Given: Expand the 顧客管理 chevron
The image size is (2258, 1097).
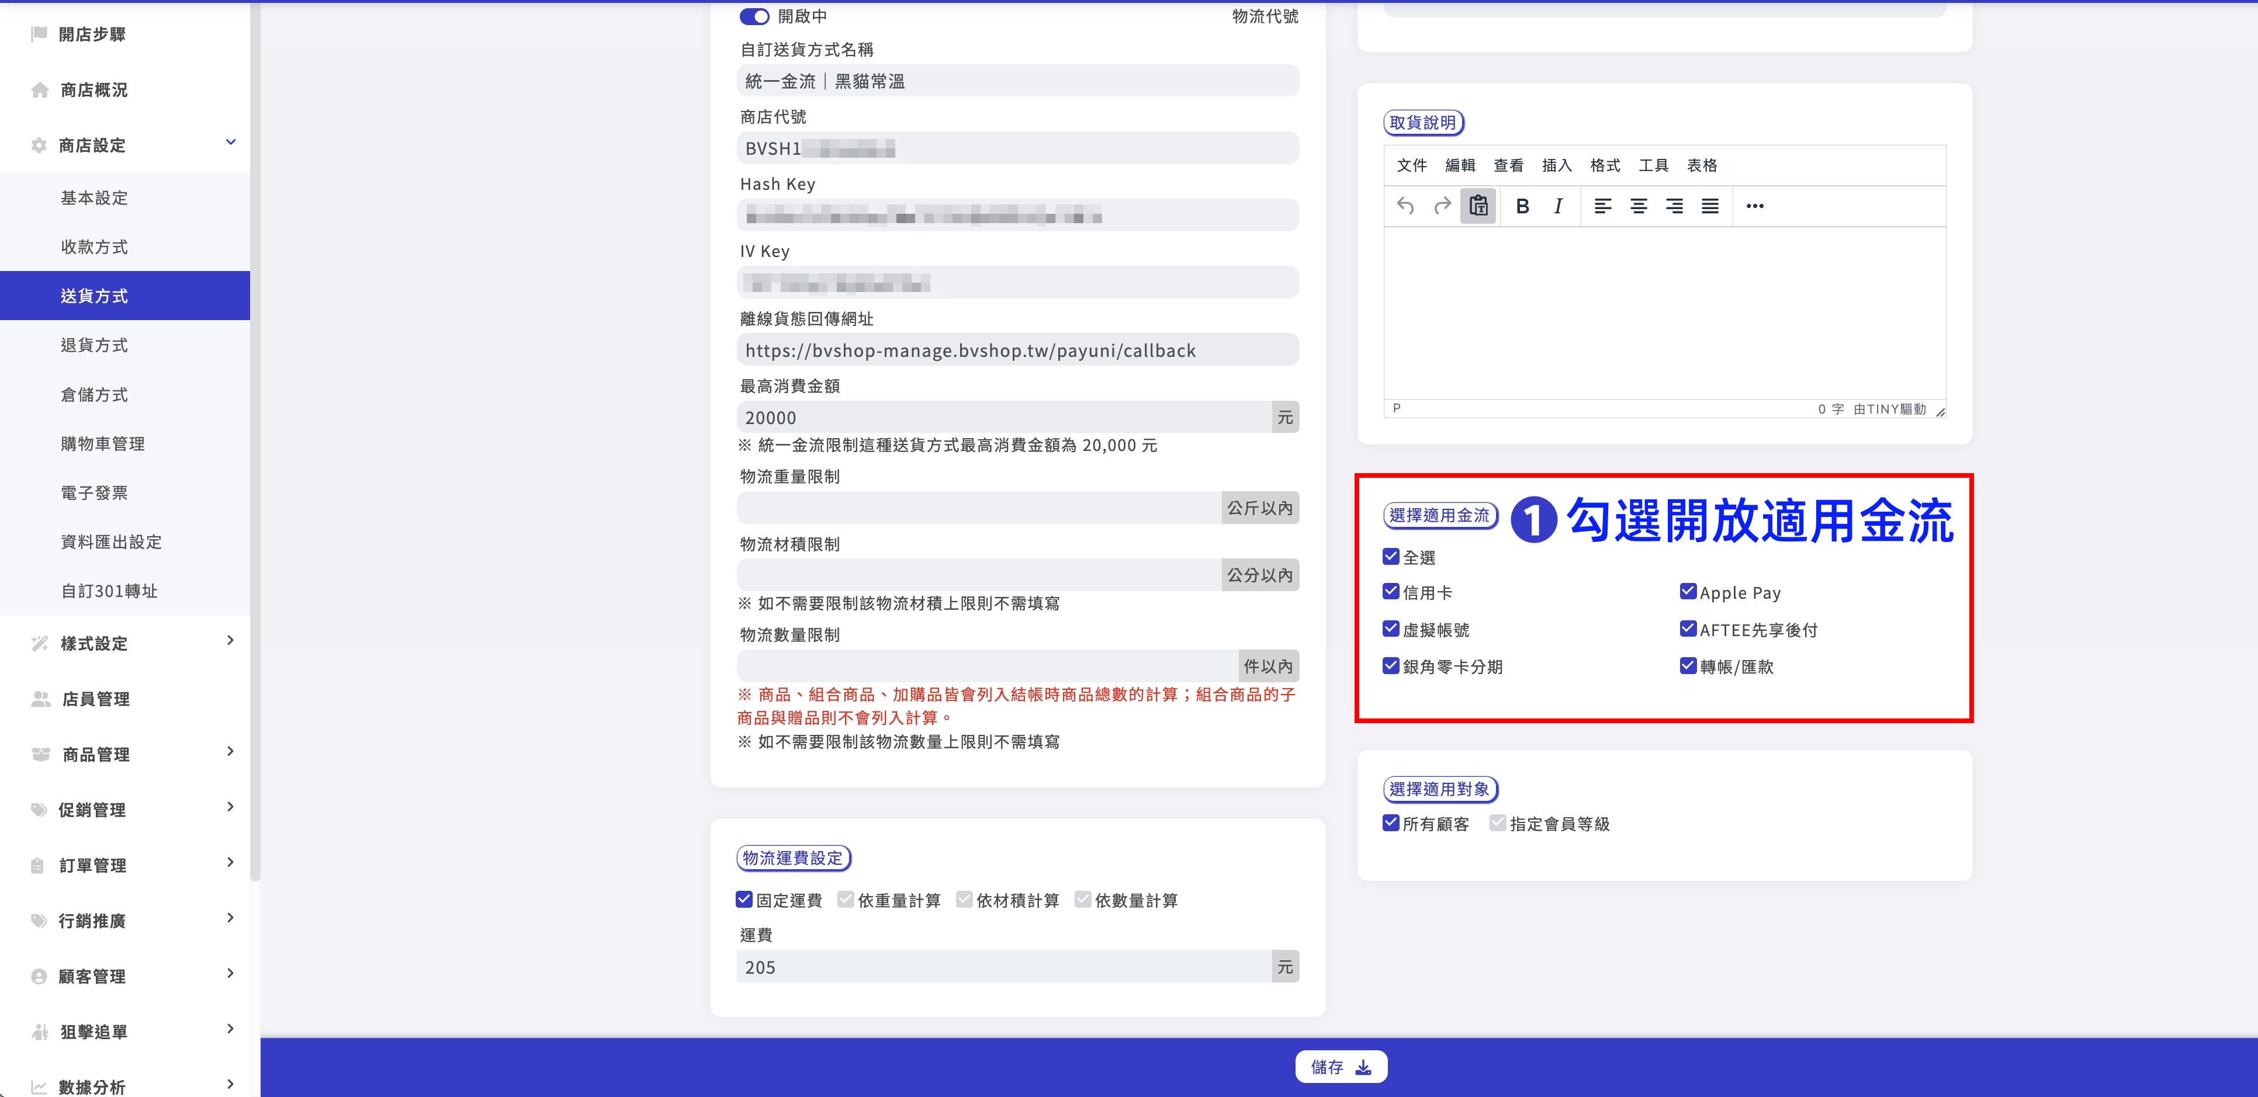Looking at the screenshot, I should point(230,973).
